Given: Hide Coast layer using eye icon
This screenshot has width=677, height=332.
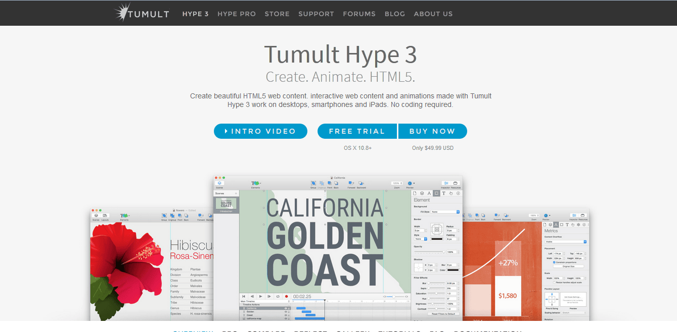Looking at the screenshot, I should point(286,315).
